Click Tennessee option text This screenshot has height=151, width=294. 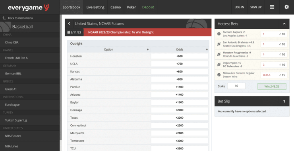click(77, 141)
